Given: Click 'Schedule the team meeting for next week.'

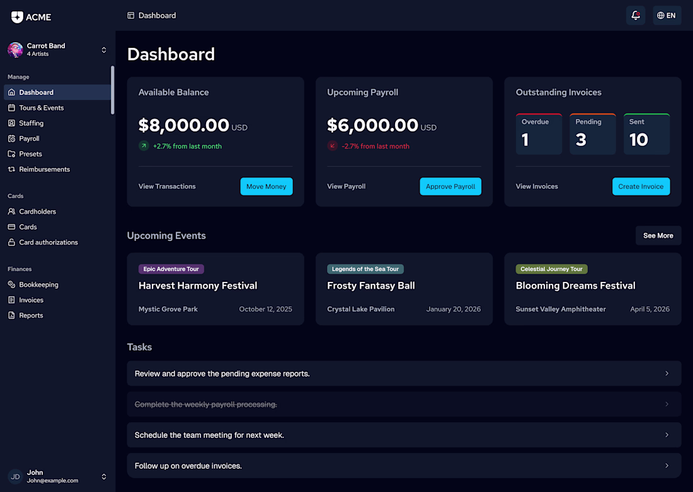Looking at the screenshot, I should point(209,435).
